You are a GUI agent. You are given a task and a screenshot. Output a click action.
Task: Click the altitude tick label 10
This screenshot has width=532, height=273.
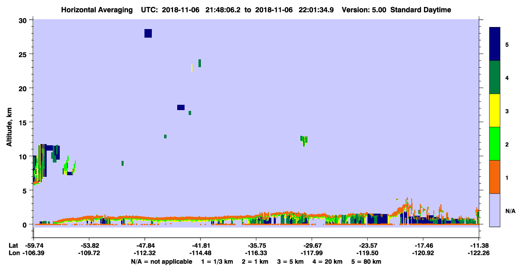point(24,156)
